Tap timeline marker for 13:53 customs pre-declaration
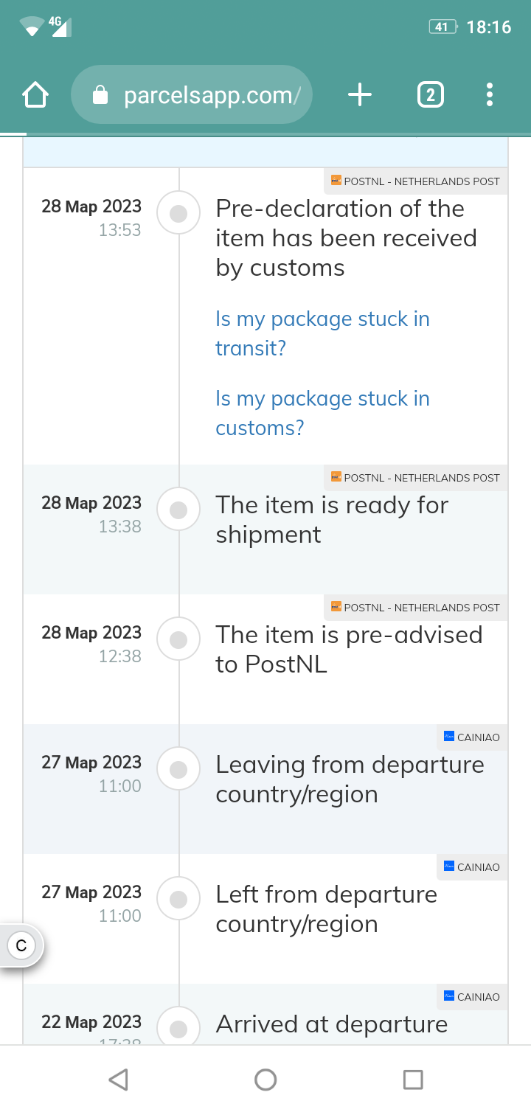This screenshot has height=1115, width=531. 178,213
